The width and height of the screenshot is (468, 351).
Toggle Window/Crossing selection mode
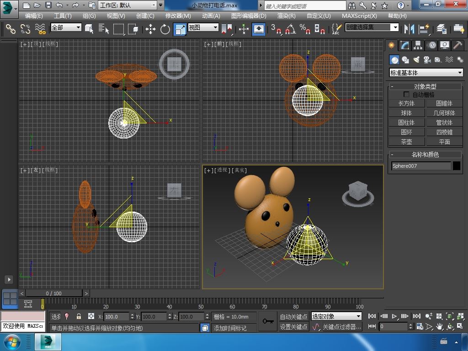[x=133, y=29]
